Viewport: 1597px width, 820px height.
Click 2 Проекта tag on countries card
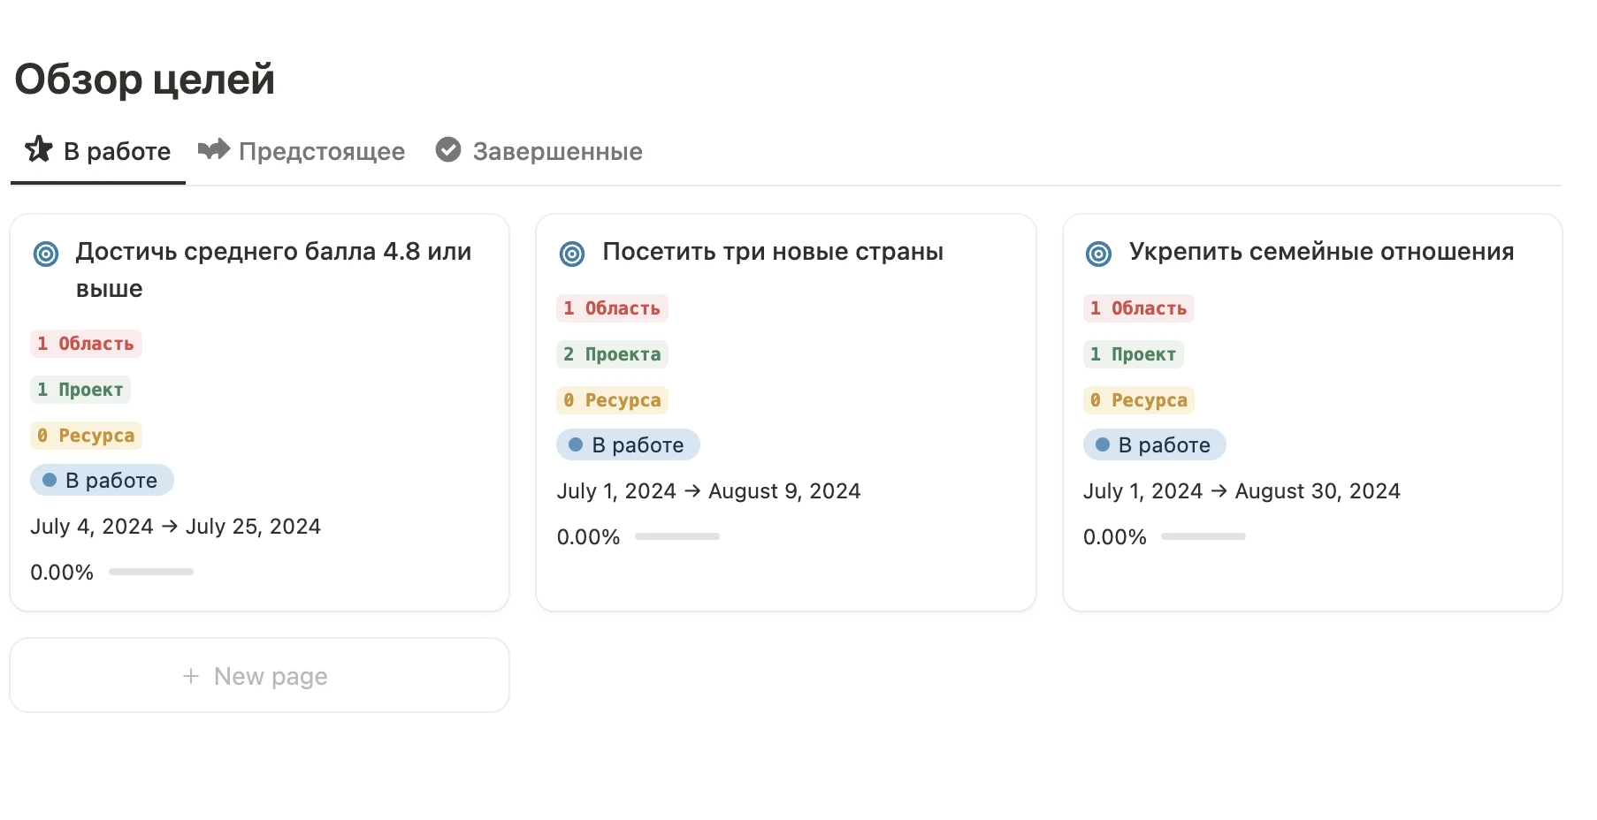click(x=612, y=354)
